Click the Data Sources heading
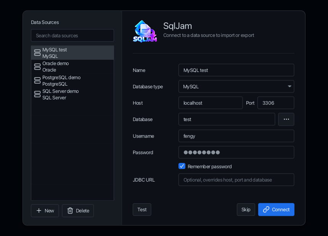The width and height of the screenshot is (328, 236). pos(45,22)
